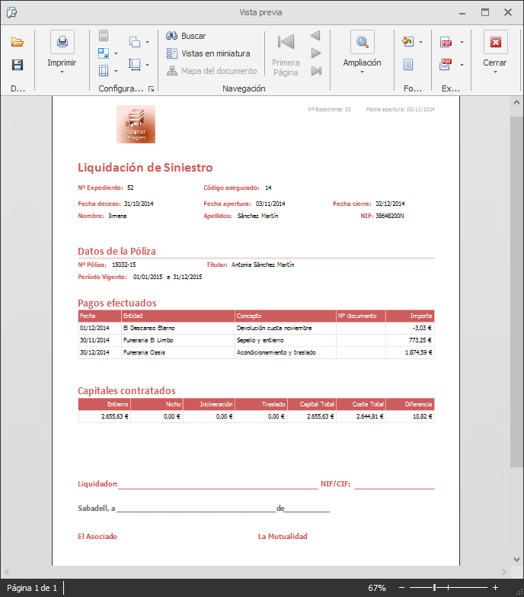Click the next page arrow

tap(315, 53)
